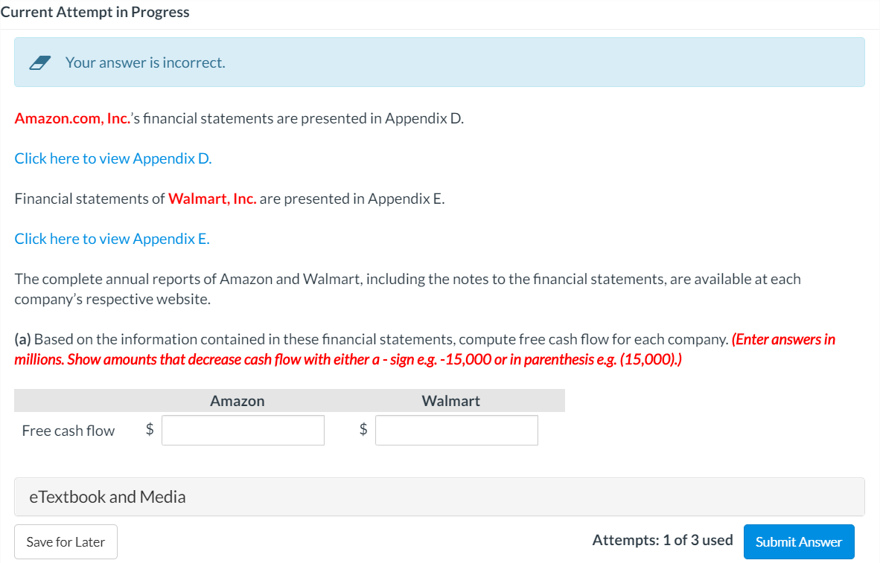The width and height of the screenshot is (880, 563).
Task: Select the Free cash flow row label
Action: [x=68, y=430]
